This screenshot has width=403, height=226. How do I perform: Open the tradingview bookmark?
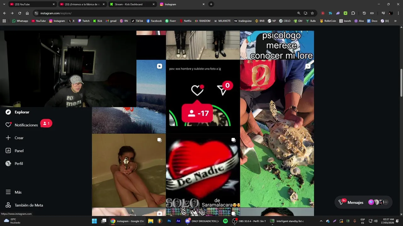pyautogui.click(x=242, y=21)
